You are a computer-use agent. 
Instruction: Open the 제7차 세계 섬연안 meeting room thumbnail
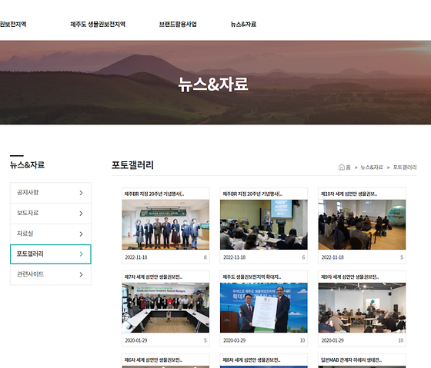[165, 307]
